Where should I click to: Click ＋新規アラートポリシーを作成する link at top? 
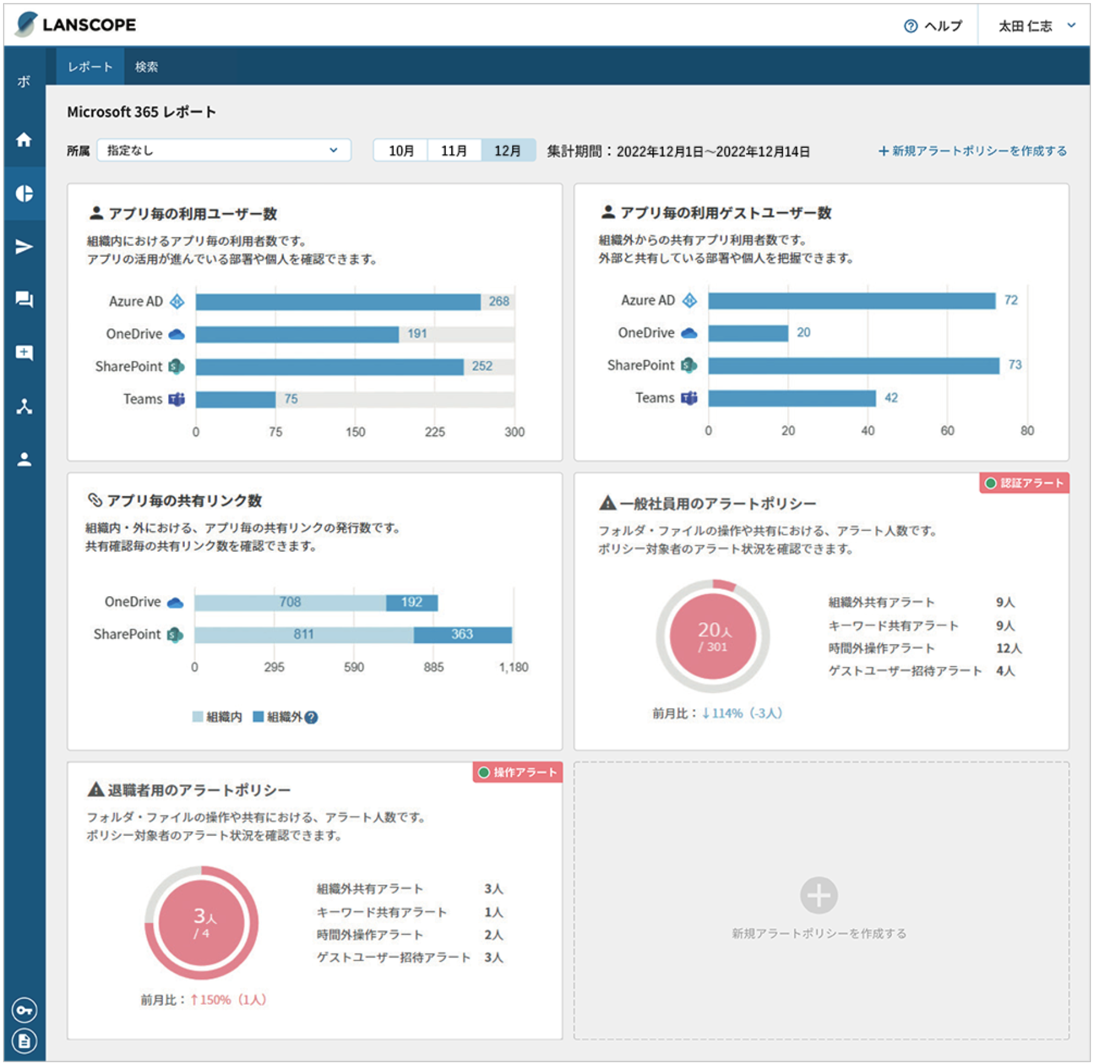click(973, 151)
